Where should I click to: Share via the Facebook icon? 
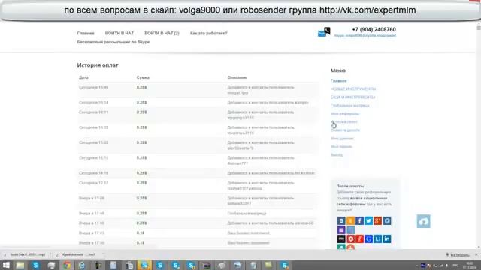tap(359, 220)
